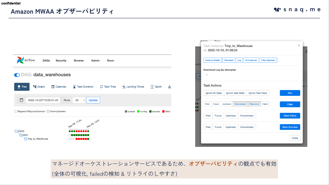Click the queued status legend
The image size is (329, 185).
coord(130,111)
